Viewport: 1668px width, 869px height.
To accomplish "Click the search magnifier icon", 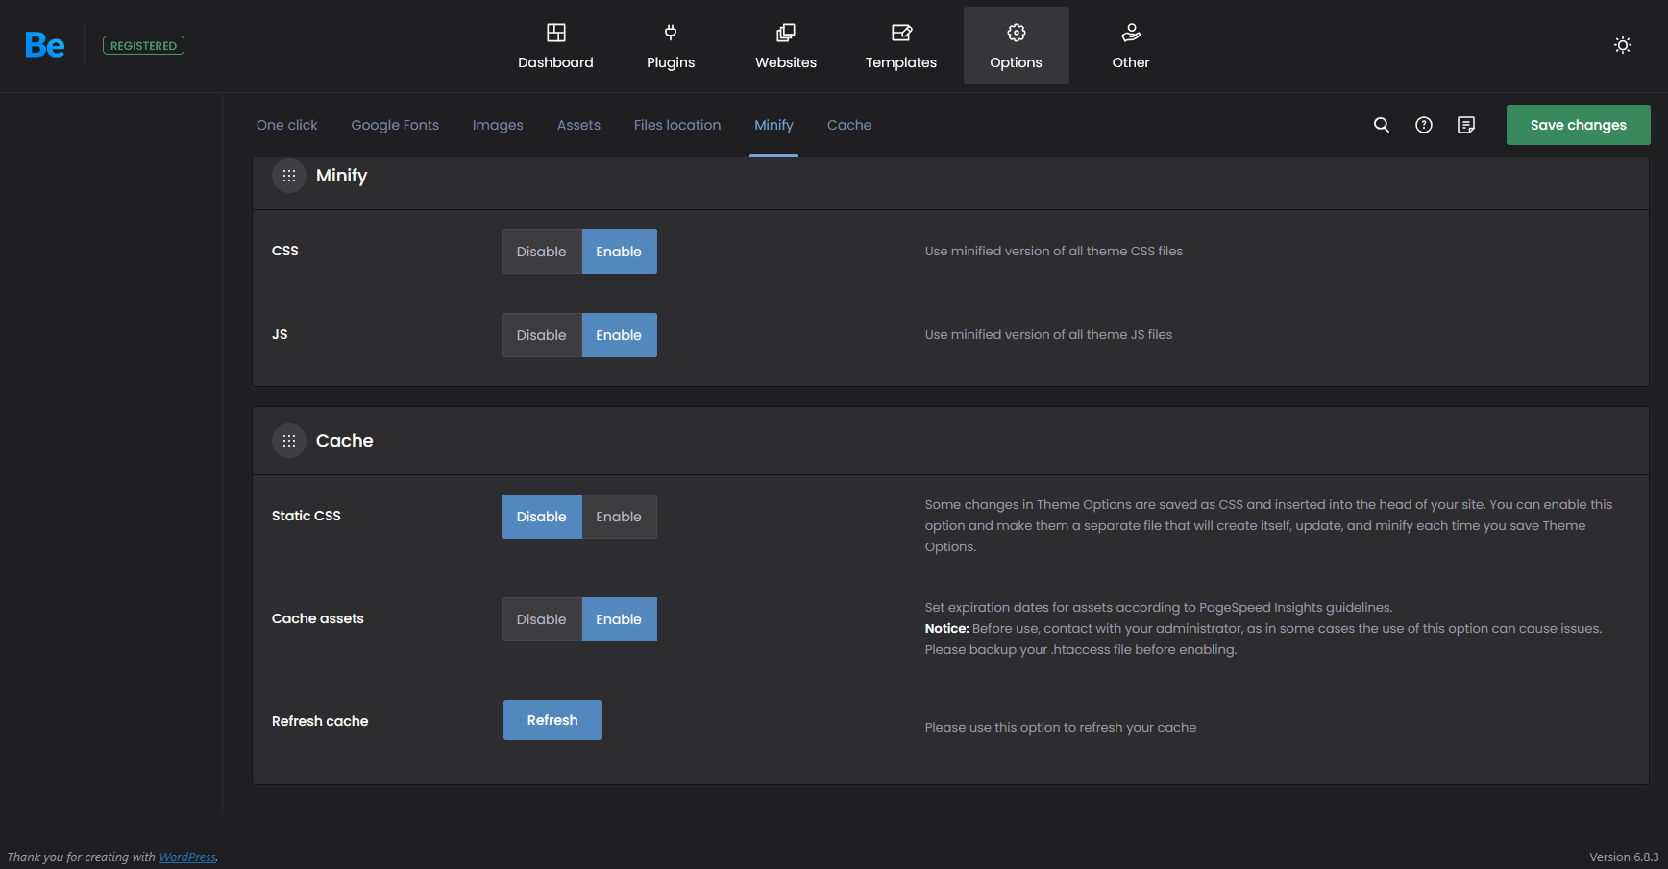I will coord(1381,125).
